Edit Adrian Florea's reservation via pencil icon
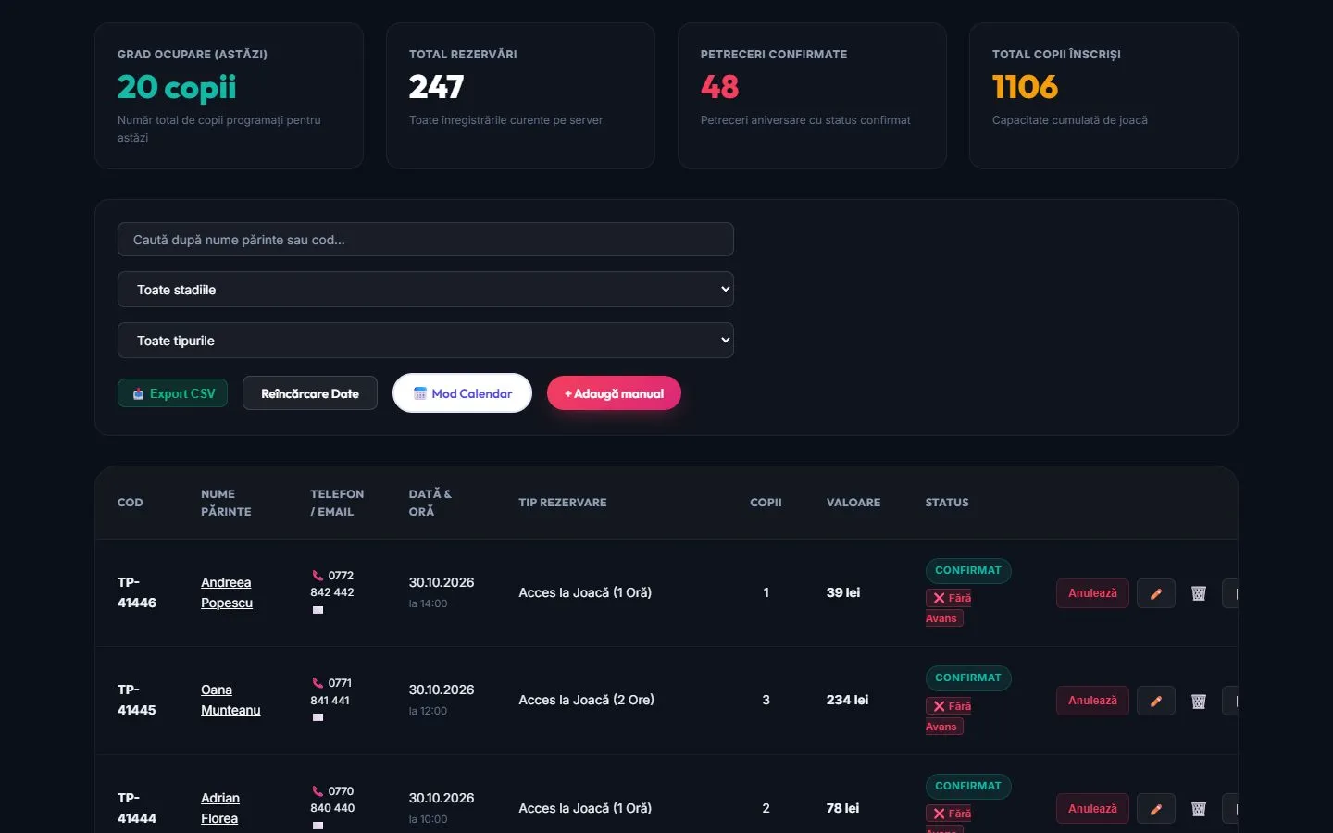 click(x=1155, y=809)
